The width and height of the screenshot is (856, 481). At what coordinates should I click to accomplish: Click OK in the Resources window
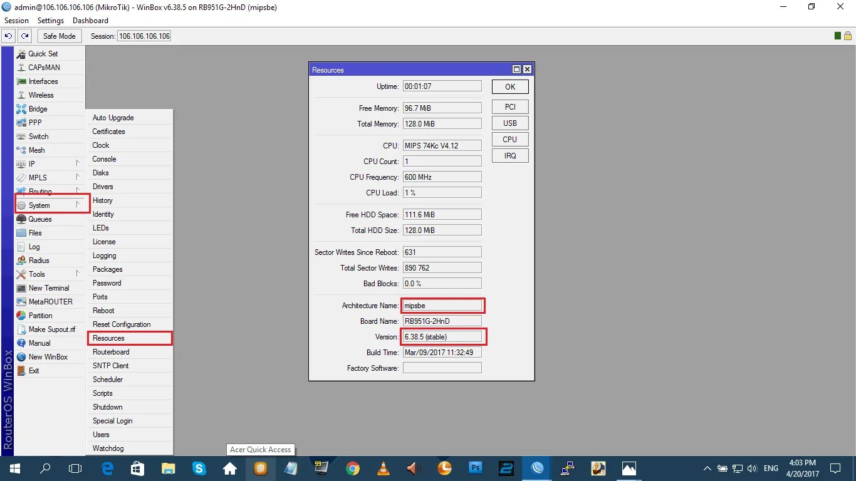[510, 87]
